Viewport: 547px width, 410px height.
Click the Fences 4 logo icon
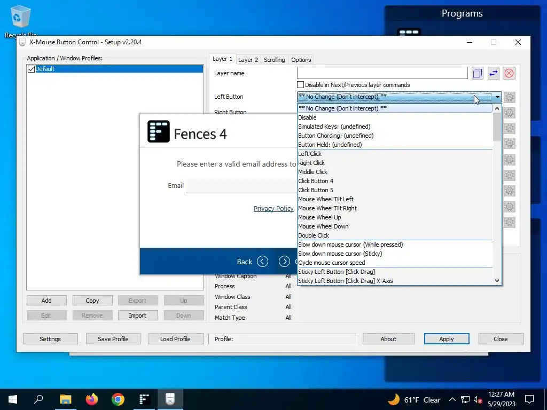point(158,131)
